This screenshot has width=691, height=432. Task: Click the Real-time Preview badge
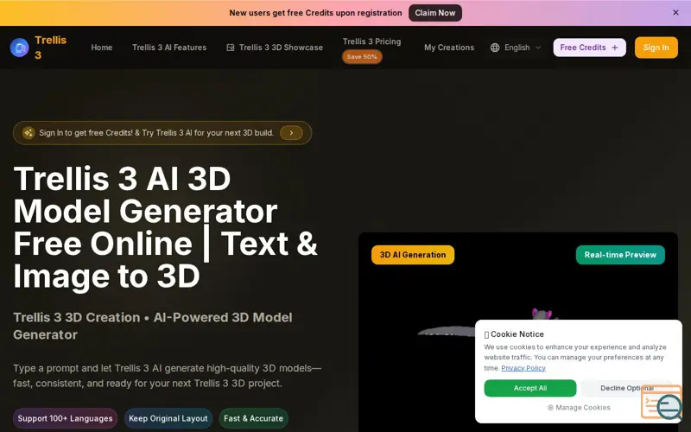pos(620,255)
